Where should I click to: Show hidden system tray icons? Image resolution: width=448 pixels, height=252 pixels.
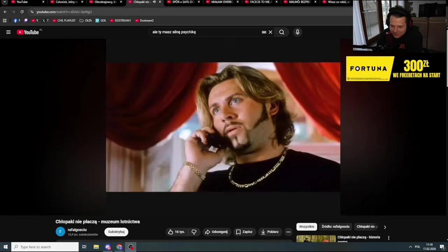410,247
